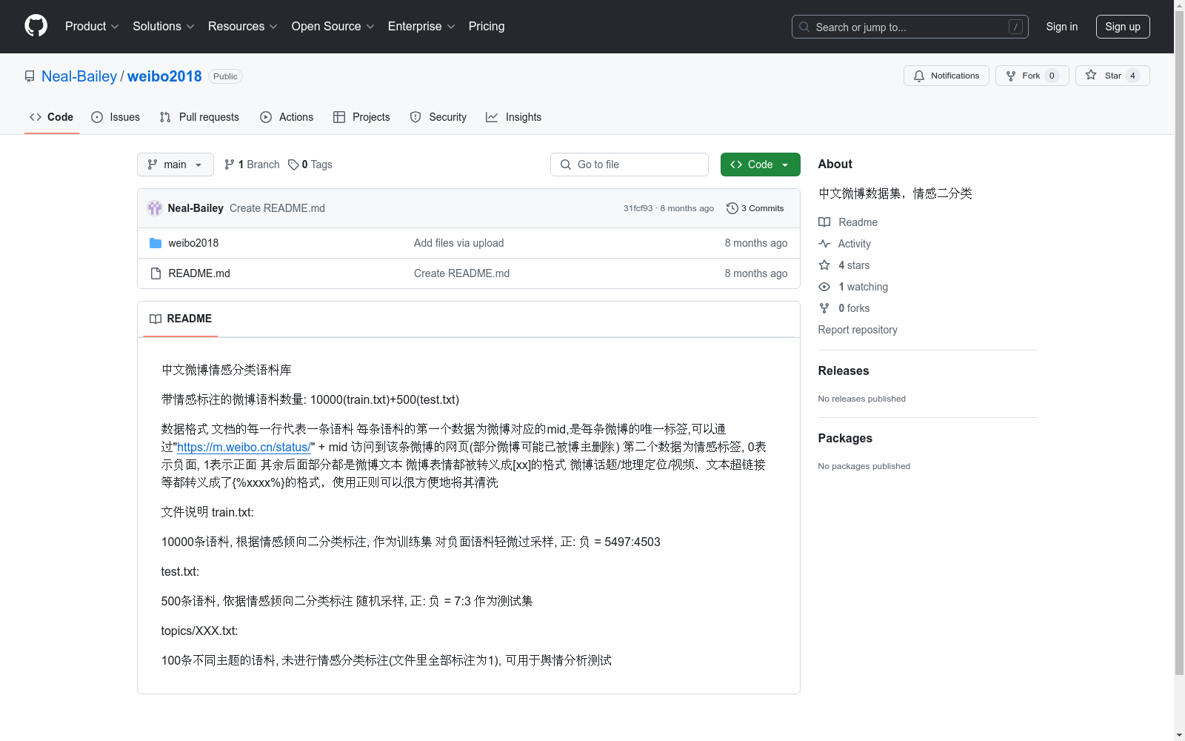Image resolution: width=1185 pixels, height=741 pixels.
Task: Open the weibo2018 repository title link
Action: click(x=164, y=76)
